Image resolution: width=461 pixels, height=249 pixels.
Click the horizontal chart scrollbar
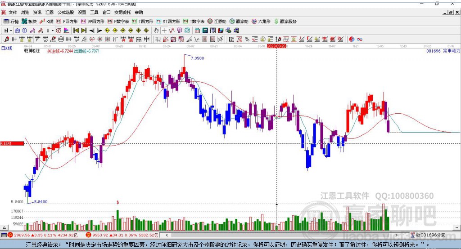pyautogui.click(x=282, y=235)
